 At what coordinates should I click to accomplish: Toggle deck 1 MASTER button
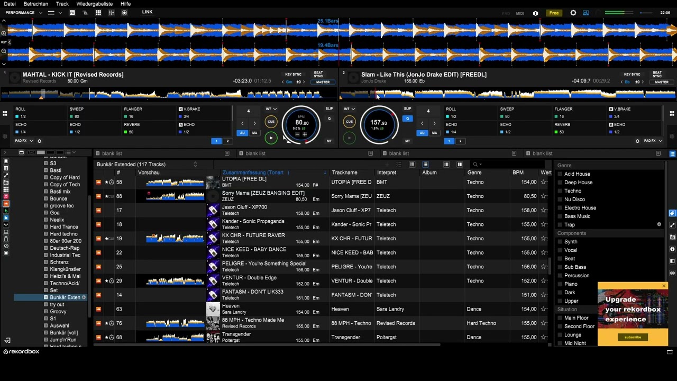pos(323,83)
